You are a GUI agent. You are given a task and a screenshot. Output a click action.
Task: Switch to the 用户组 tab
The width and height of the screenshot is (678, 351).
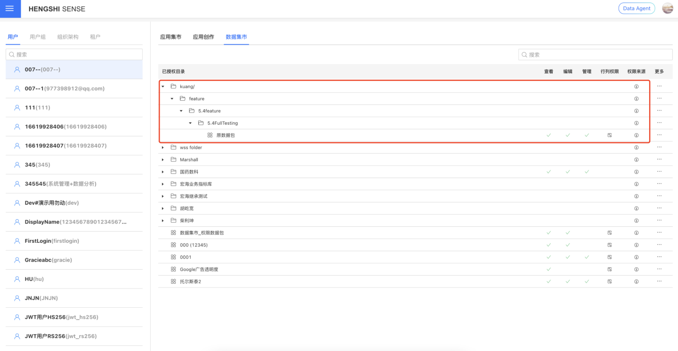pyautogui.click(x=38, y=37)
